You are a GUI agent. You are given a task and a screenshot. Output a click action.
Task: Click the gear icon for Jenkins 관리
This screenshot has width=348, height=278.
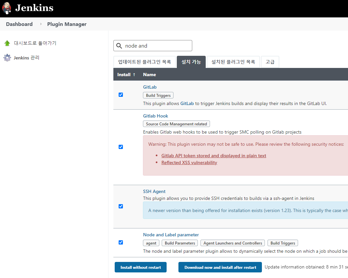(7, 58)
